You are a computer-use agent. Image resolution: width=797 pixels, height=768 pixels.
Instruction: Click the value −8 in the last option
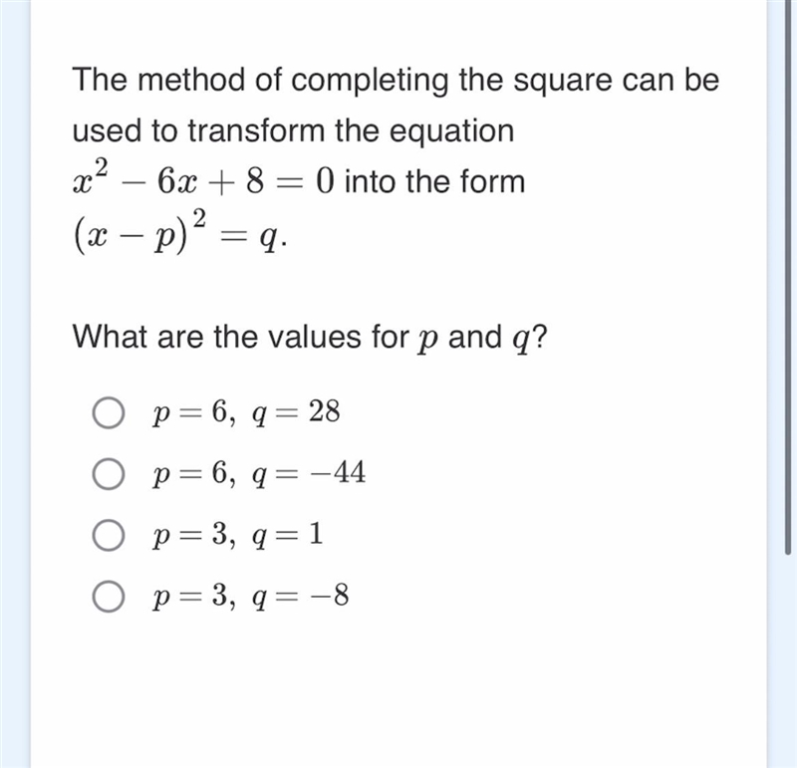(331, 594)
